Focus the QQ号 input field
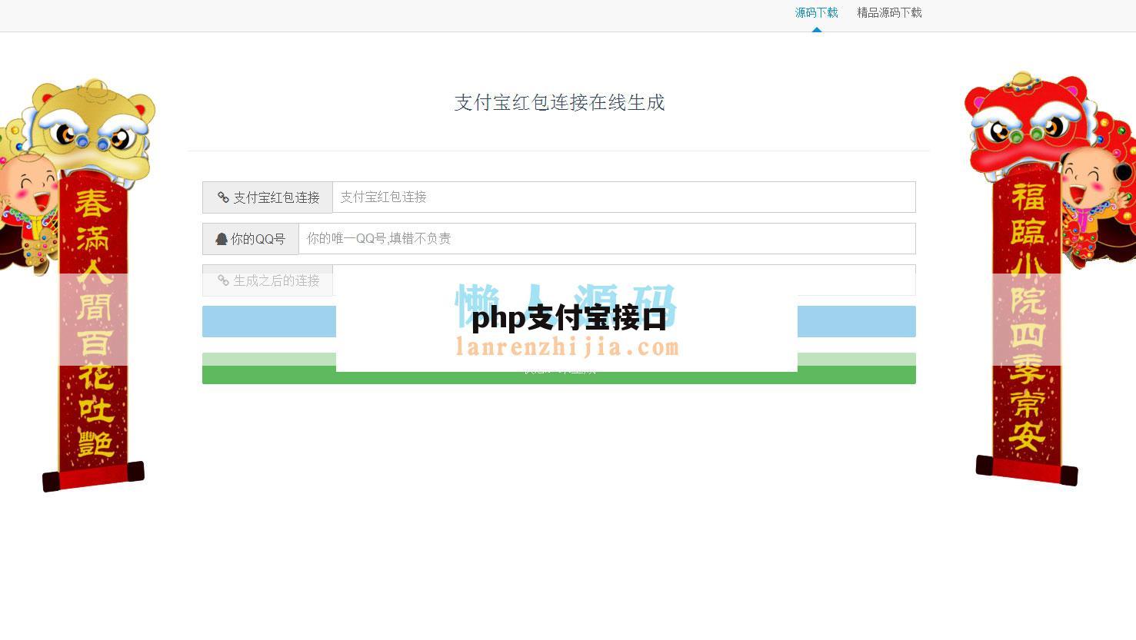 (607, 239)
